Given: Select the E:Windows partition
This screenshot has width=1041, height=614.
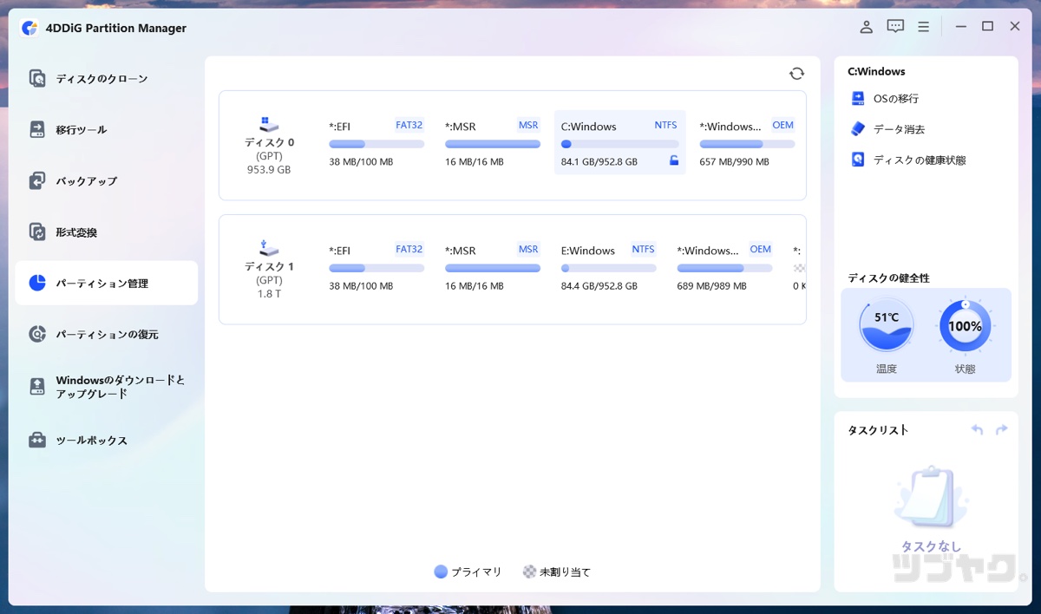Looking at the screenshot, I should pos(609,267).
